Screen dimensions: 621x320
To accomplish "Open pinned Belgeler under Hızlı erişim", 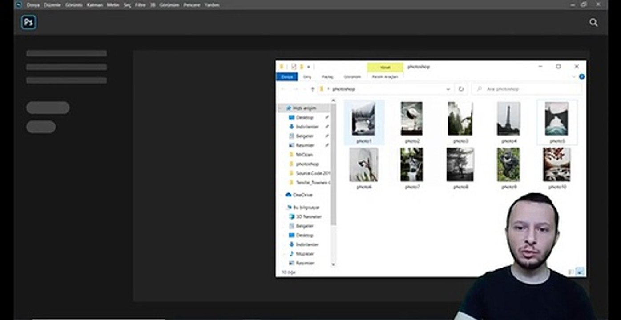I will pyautogui.click(x=305, y=136).
